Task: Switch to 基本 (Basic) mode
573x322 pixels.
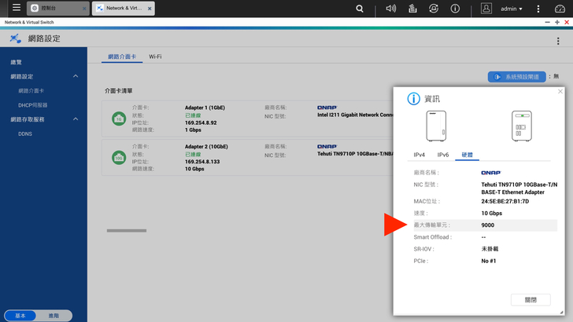Action: (20, 315)
